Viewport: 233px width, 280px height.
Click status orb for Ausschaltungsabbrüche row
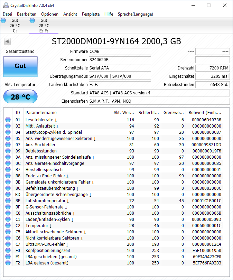pos(8,213)
